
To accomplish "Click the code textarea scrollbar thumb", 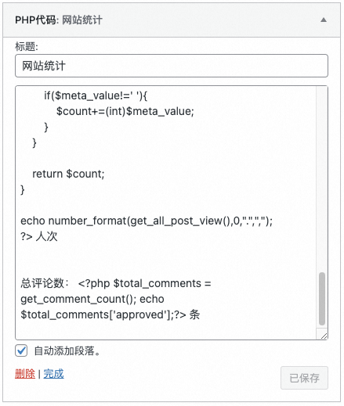I will point(322,299).
